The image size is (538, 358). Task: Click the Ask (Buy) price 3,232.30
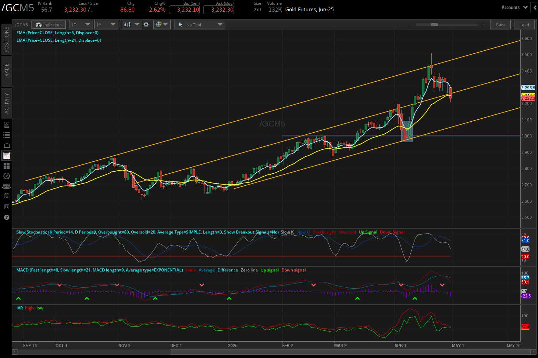(219, 10)
